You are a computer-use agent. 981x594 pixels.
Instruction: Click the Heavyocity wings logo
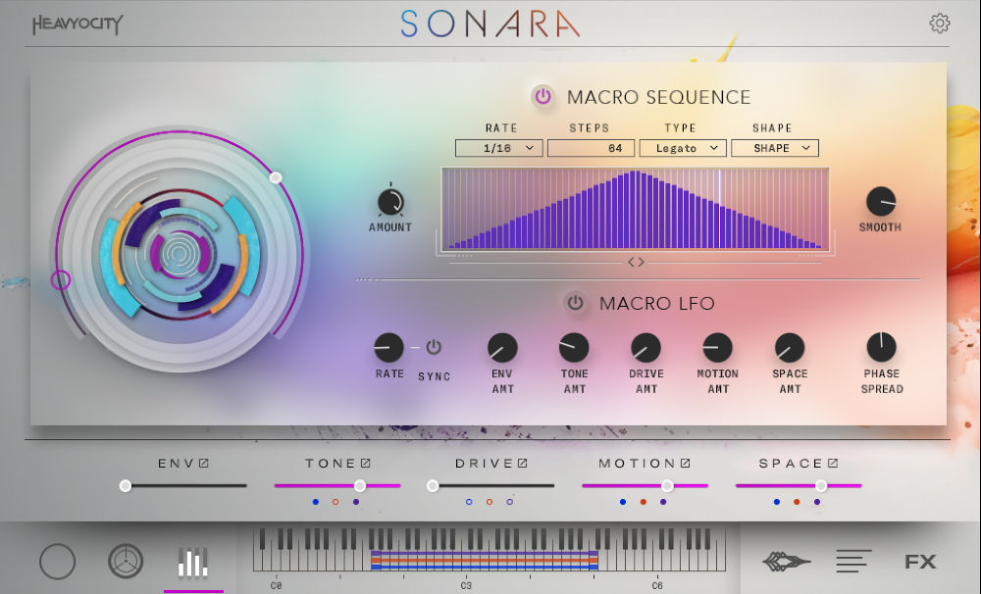click(x=785, y=561)
